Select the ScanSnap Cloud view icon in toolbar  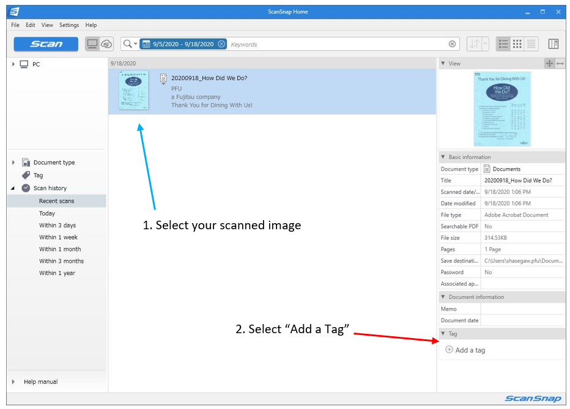tap(106, 44)
